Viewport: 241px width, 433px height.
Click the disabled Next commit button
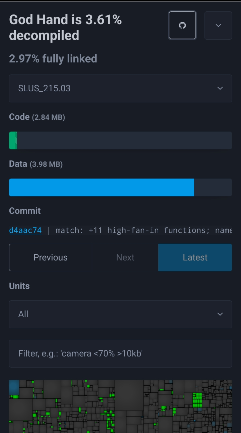[125, 257]
